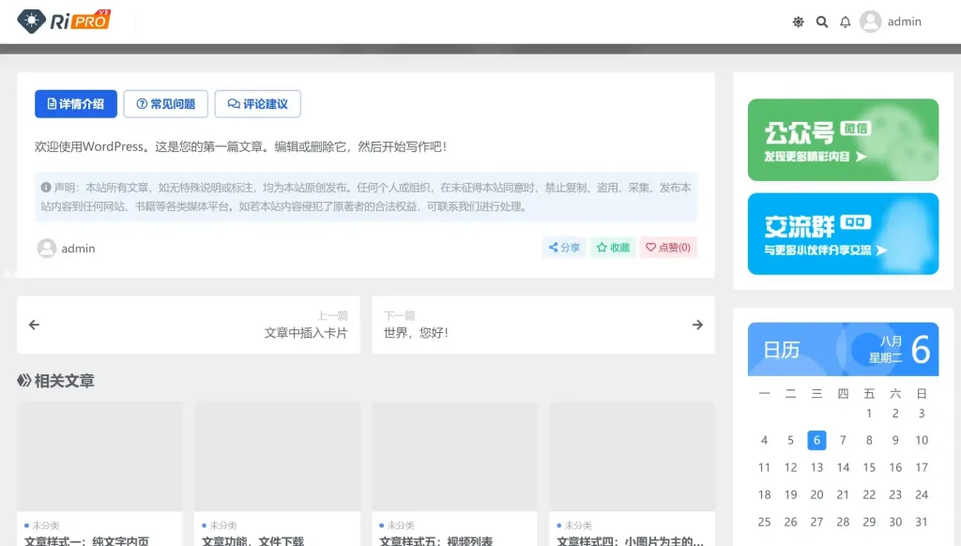
Task: Check notifications via the bell icon
Action: (x=845, y=21)
